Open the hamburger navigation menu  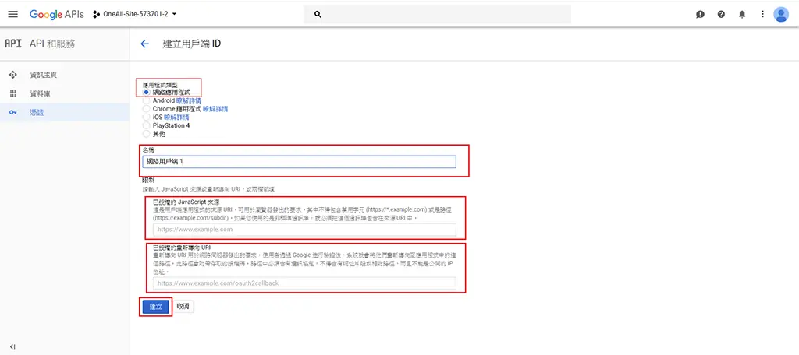click(x=12, y=14)
